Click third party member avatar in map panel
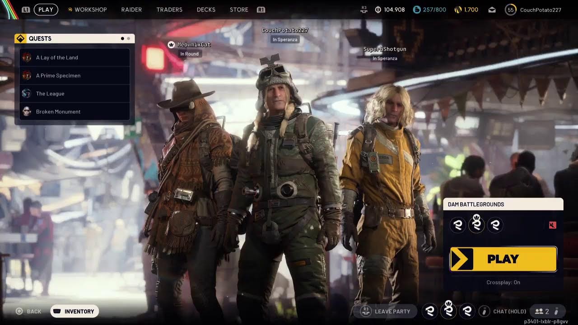 [x=495, y=225]
